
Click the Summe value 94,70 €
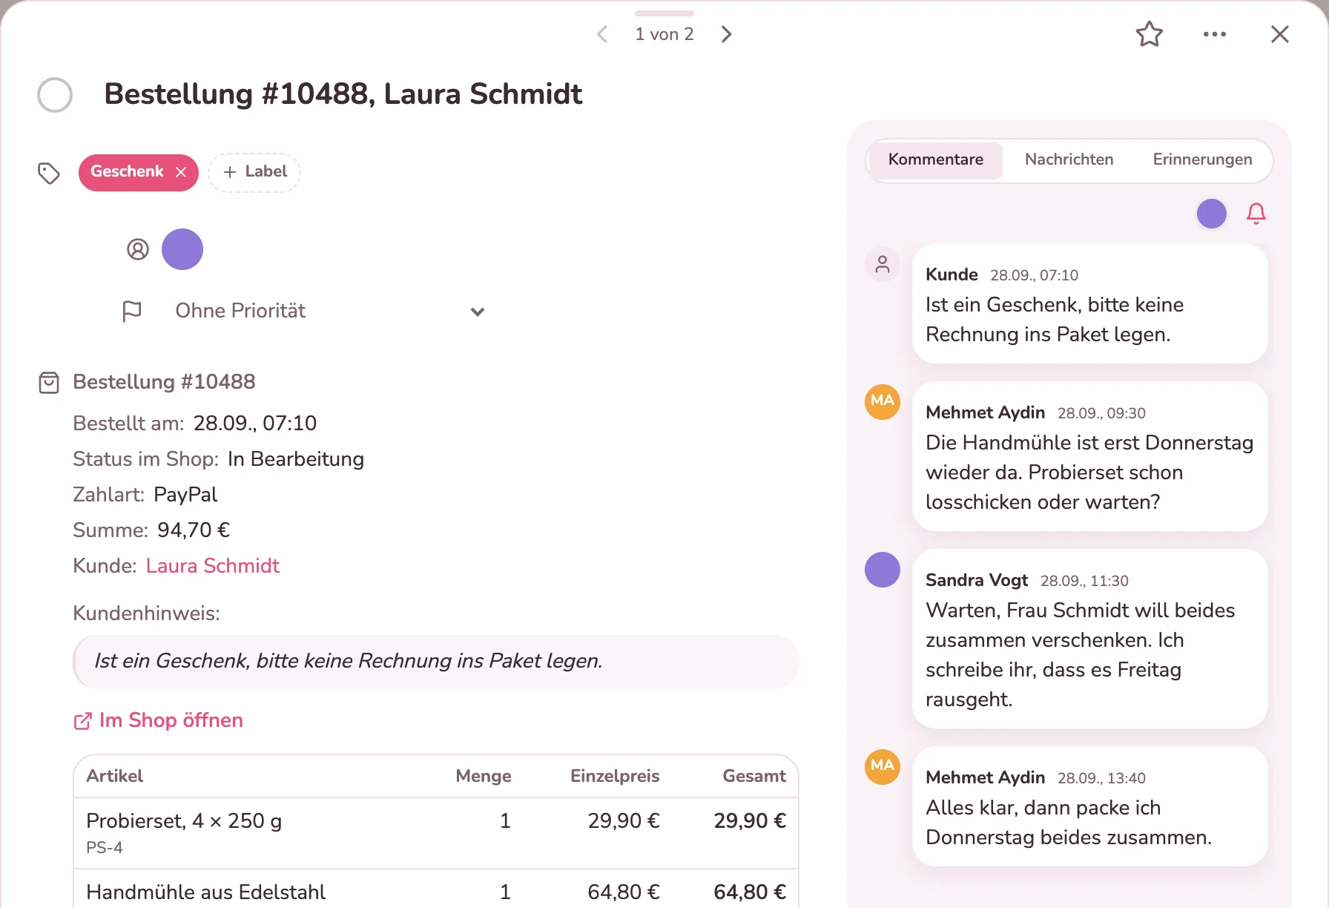click(194, 530)
